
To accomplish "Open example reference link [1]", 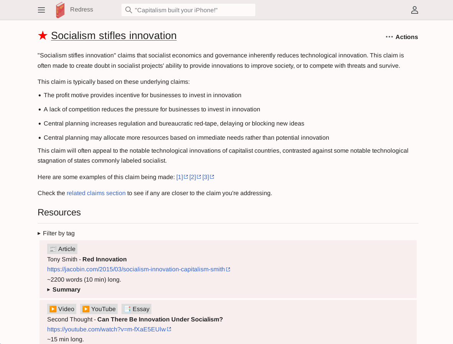I will [180, 177].
